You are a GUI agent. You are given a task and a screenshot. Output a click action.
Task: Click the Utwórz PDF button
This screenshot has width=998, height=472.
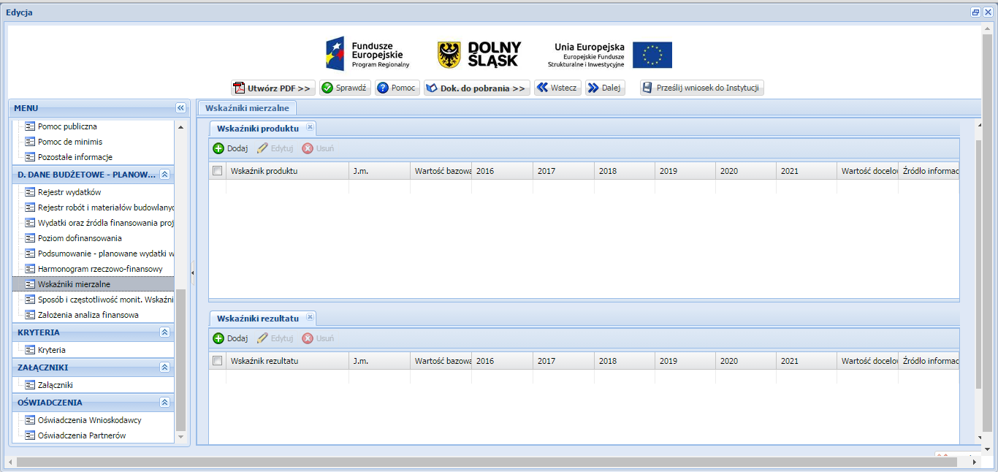point(273,88)
